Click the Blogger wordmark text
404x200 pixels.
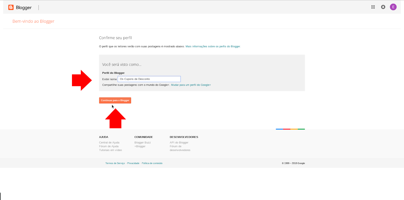tap(24, 8)
